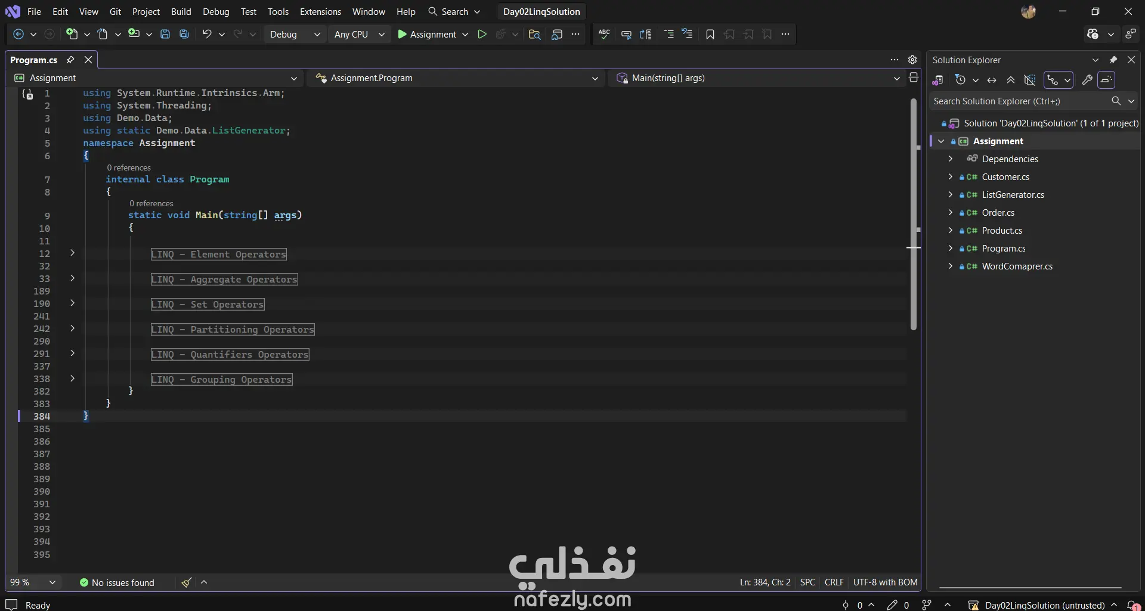
Task: Click the code cleanup broom icon
Action: (x=187, y=582)
